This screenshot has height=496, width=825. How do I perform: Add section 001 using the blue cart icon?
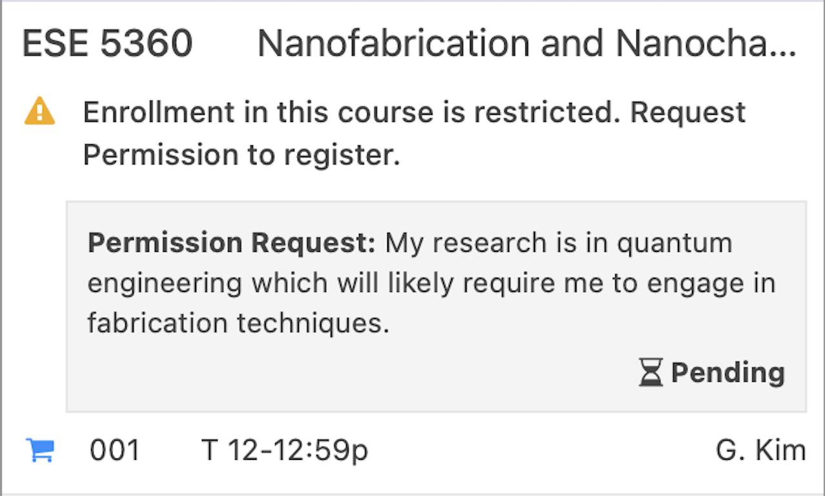point(41,450)
